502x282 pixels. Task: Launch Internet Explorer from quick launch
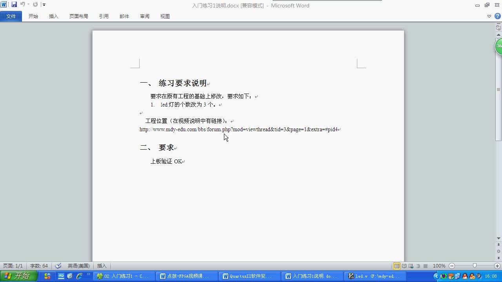tap(79, 276)
